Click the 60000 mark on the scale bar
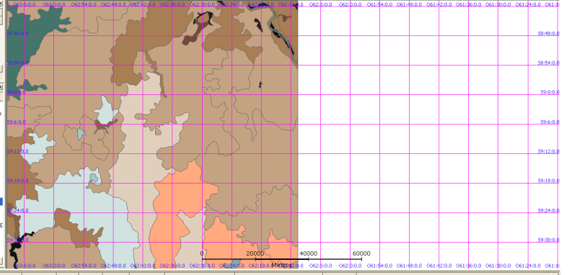Viewport: 577px width, 275px height. 361,253
